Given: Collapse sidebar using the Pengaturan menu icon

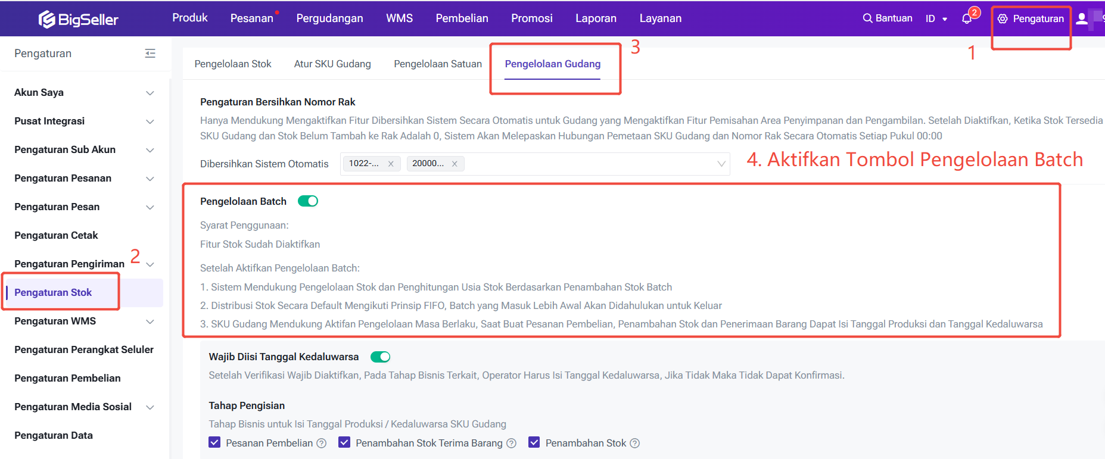Looking at the screenshot, I should click(150, 54).
